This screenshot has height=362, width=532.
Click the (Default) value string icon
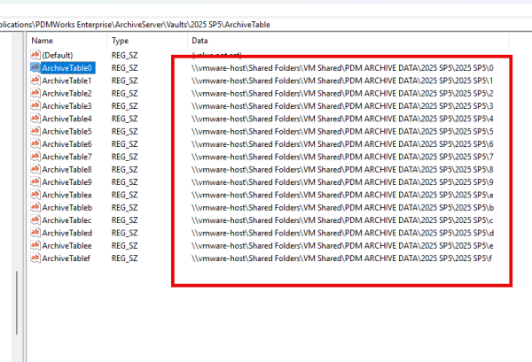[x=35, y=55]
